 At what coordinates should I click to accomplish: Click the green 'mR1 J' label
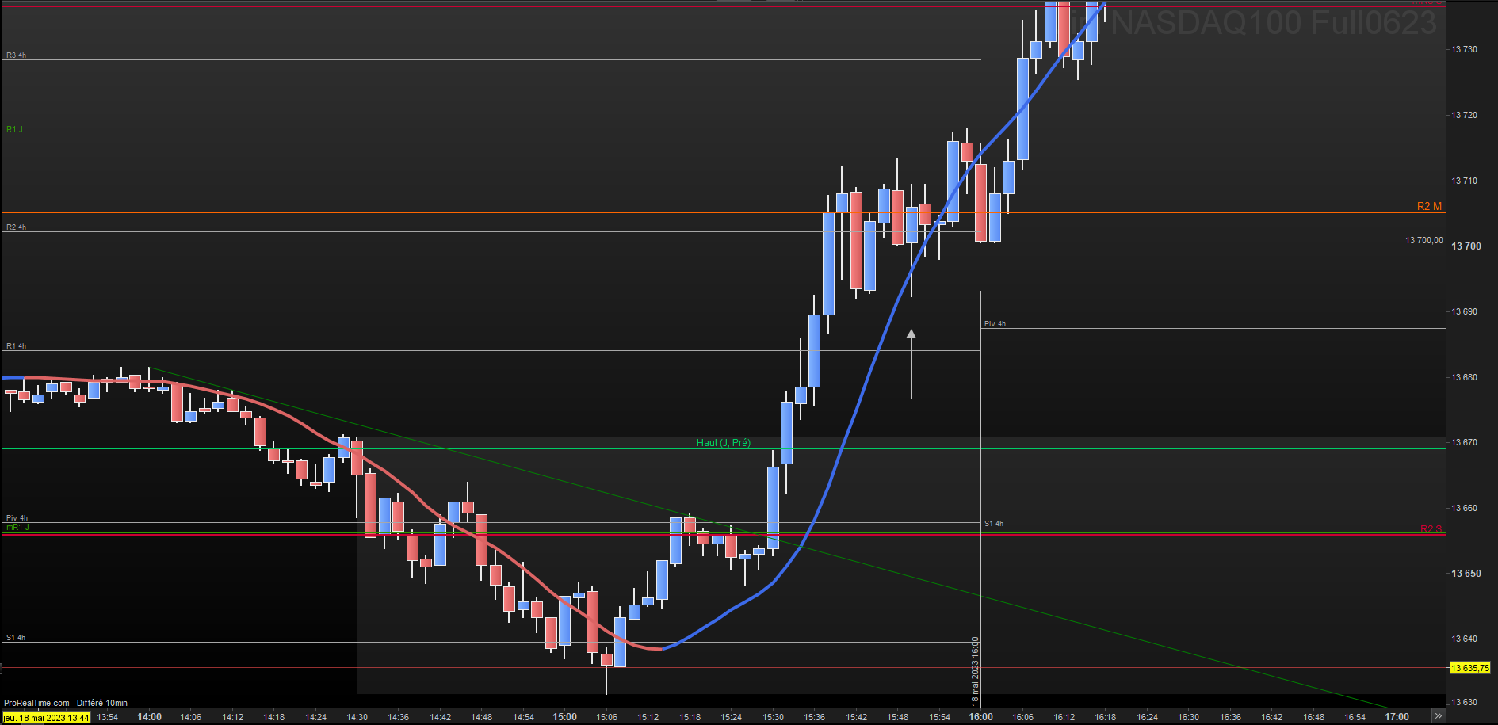point(17,527)
